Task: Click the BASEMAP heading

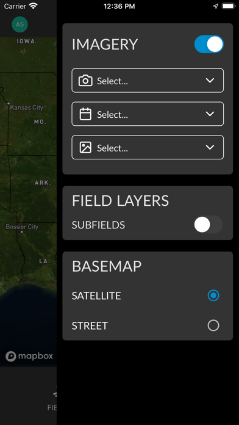Action: click(107, 266)
